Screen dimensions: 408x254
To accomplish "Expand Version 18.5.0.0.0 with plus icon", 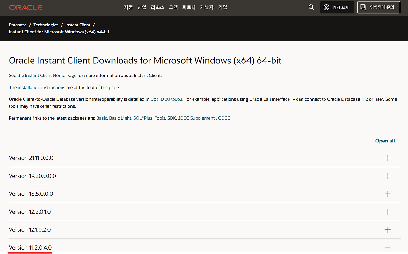I will coord(388,194).
